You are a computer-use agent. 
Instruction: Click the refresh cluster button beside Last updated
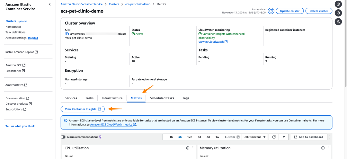coord(271,11)
